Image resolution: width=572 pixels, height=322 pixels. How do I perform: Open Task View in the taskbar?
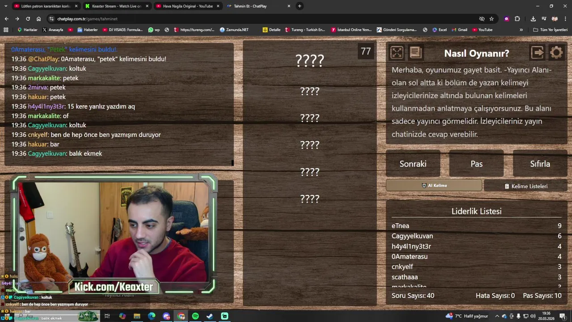(107, 316)
